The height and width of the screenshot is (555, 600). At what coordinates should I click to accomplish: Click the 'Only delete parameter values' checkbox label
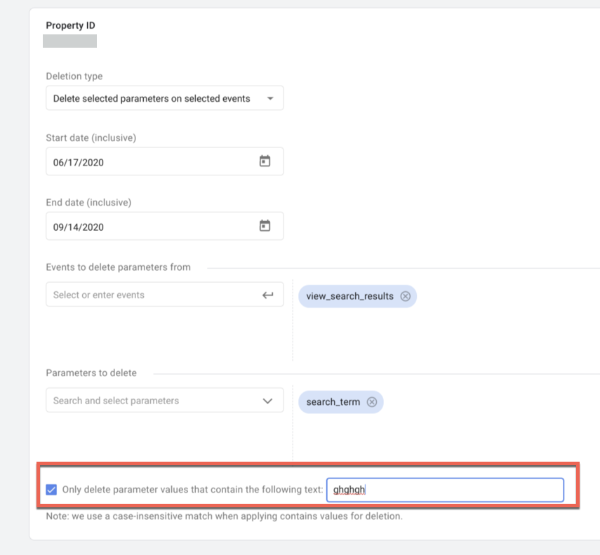tap(192, 490)
